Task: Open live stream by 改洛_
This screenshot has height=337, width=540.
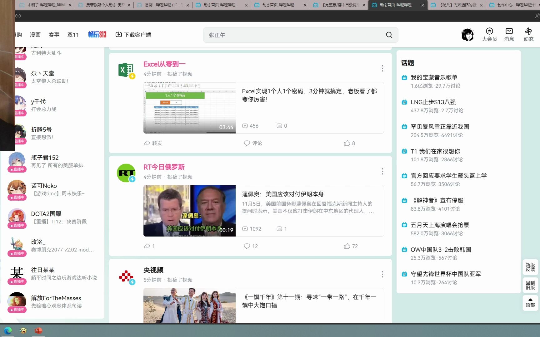Action: coord(53,246)
